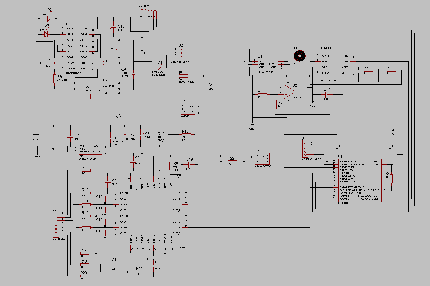Select the U2 op-amp triangle symbol
Screen dimensions: 430x286
289,92
